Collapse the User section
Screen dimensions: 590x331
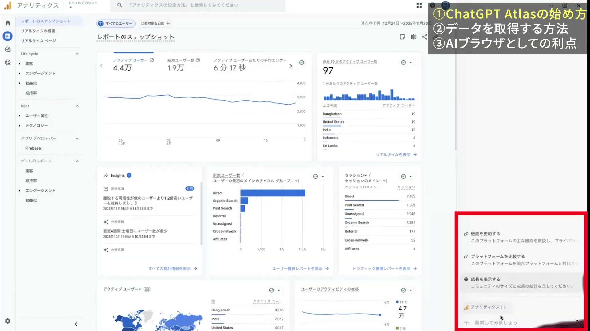(77, 106)
